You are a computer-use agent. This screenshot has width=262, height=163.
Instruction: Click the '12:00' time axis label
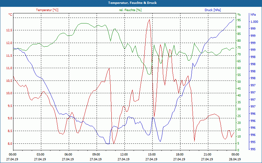click(x=124, y=154)
